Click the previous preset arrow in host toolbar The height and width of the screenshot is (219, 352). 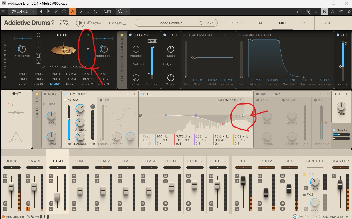tap(41, 11)
